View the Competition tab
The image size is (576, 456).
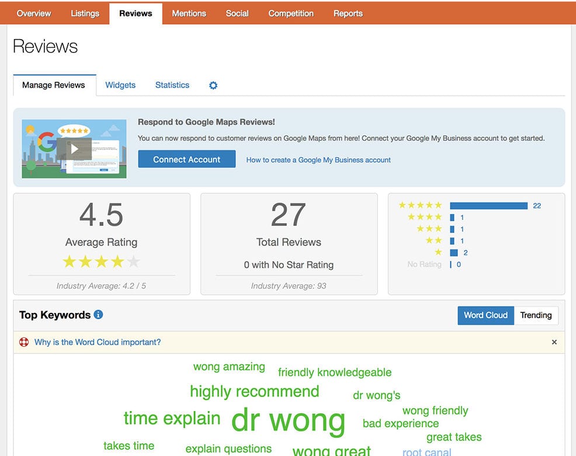[291, 13]
